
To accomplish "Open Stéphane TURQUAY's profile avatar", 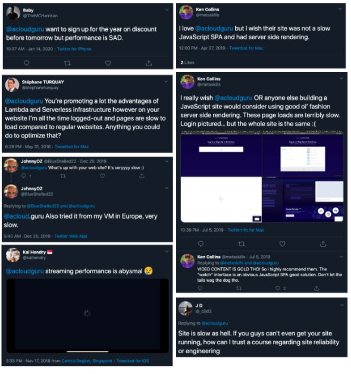I will click(12, 85).
